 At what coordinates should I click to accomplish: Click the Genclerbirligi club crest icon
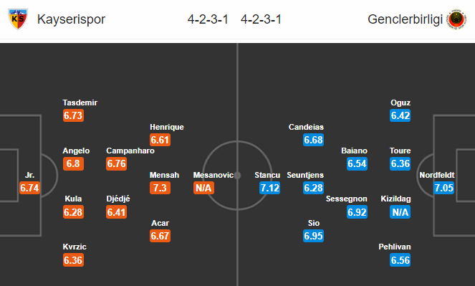click(x=456, y=19)
